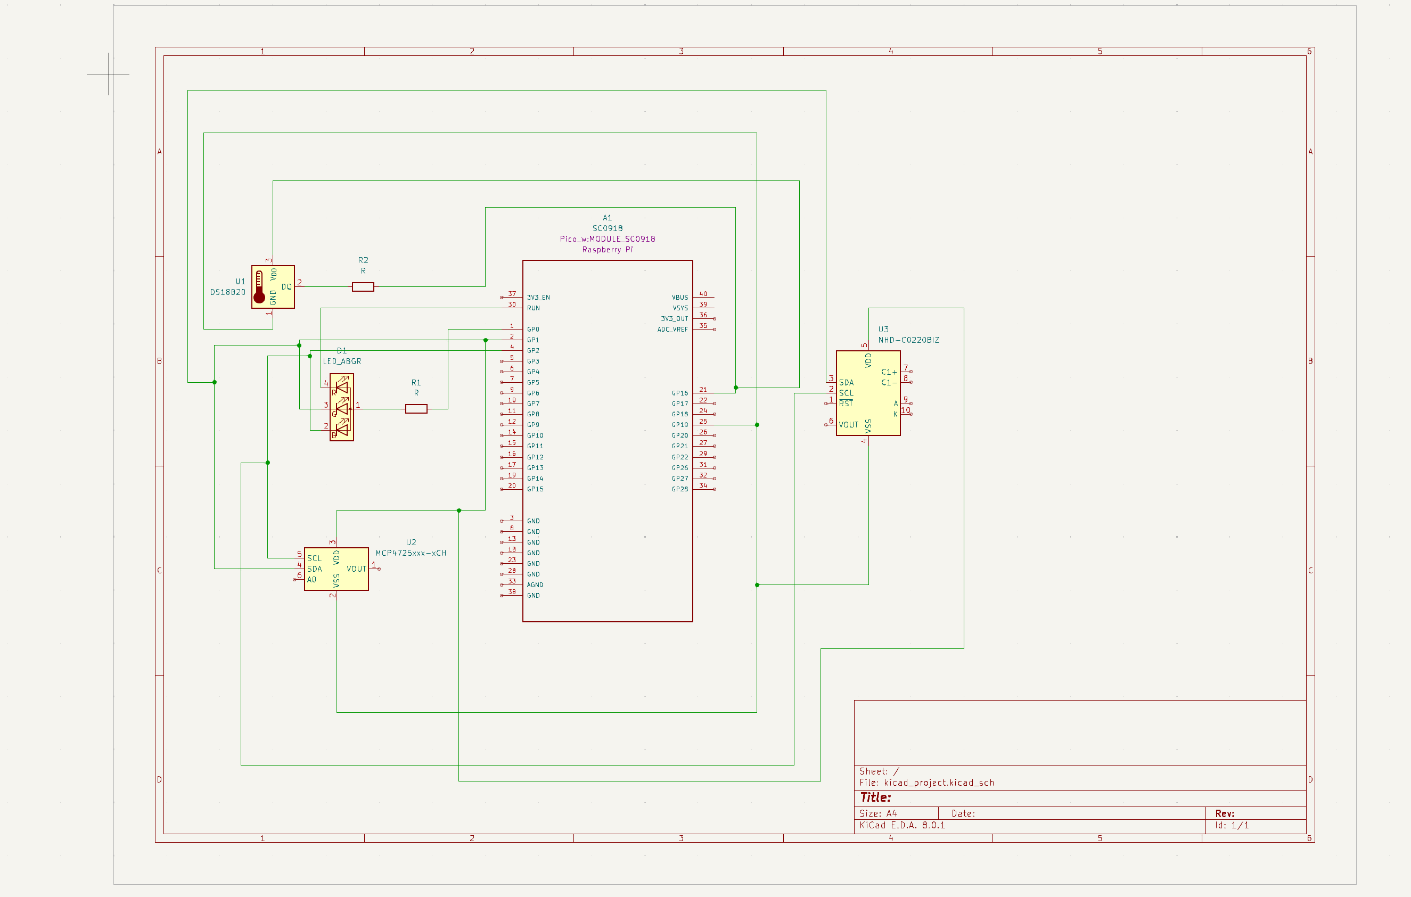Click the A0 pin label on U2

point(311,579)
